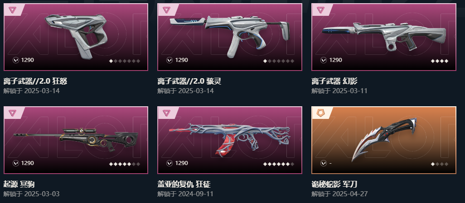Click the 离子武器//2.0 狂怒 title text
This screenshot has width=465, height=203.
pyautogui.click(x=35, y=81)
